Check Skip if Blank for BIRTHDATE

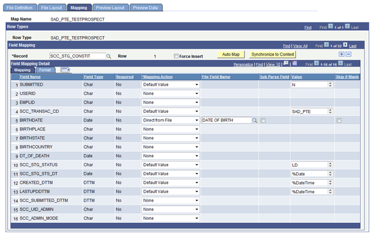tap(339, 121)
